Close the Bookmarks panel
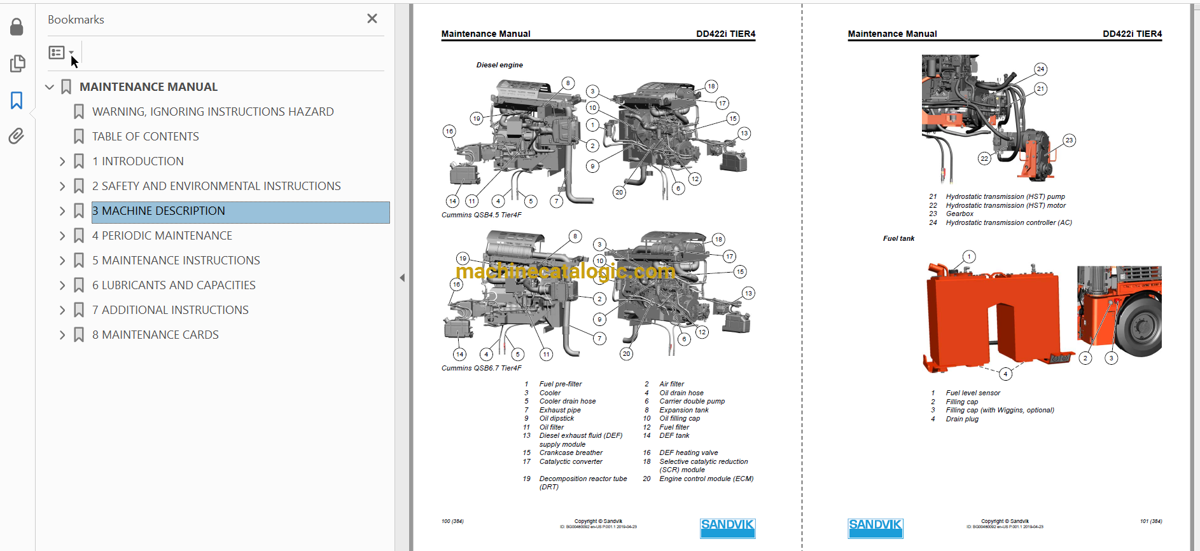 click(x=372, y=19)
